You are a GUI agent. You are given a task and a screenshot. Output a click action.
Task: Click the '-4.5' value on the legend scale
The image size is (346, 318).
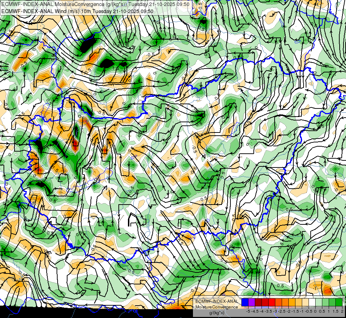tap(255, 311)
